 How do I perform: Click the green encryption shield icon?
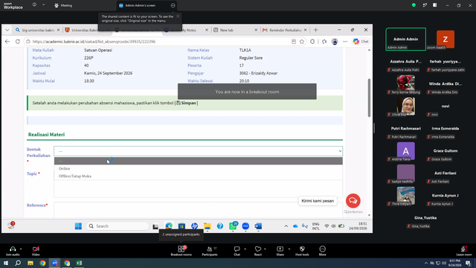point(414,5)
